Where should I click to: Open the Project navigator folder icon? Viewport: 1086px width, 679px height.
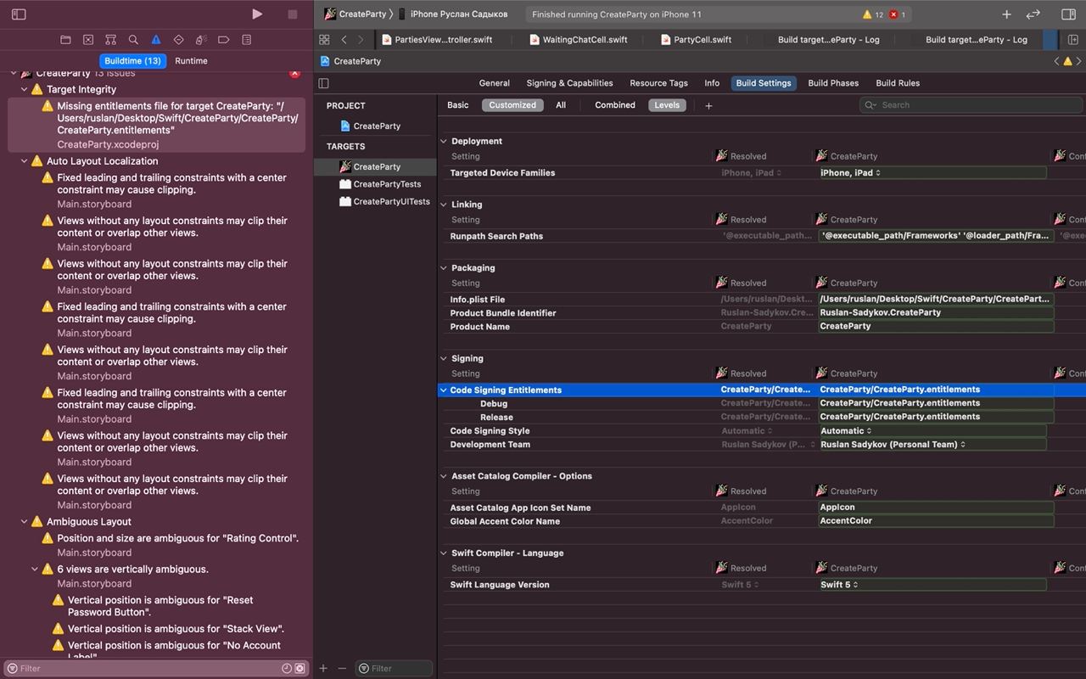pyautogui.click(x=65, y=40)
